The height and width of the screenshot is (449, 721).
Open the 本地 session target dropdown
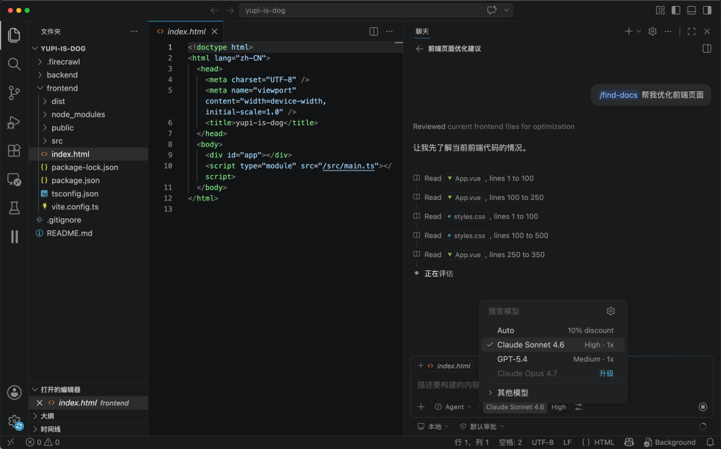click(433, 426)
